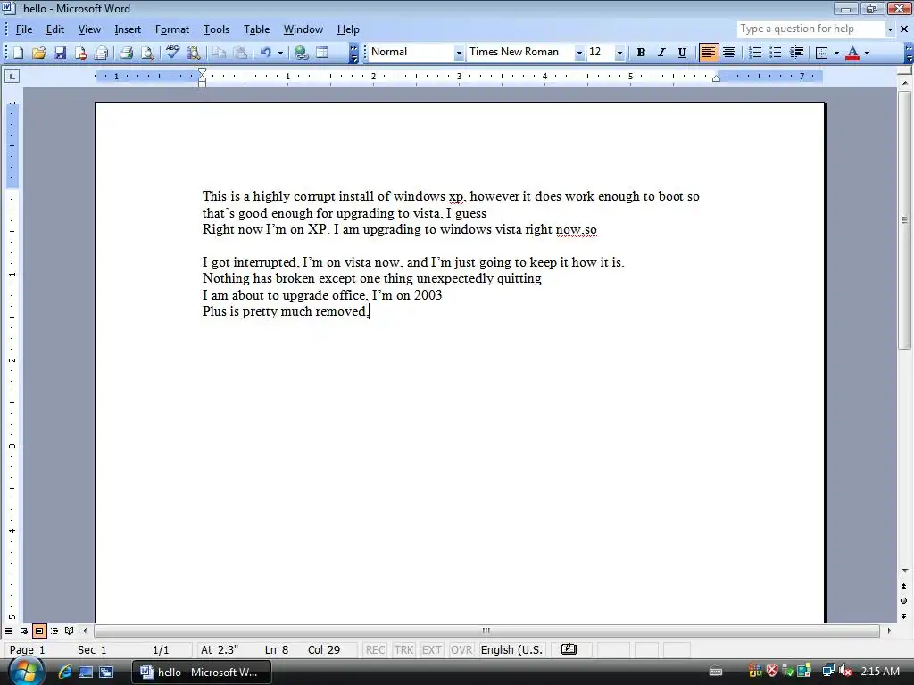Create a new blank document
914x685 pixels.
pos(18,53)
